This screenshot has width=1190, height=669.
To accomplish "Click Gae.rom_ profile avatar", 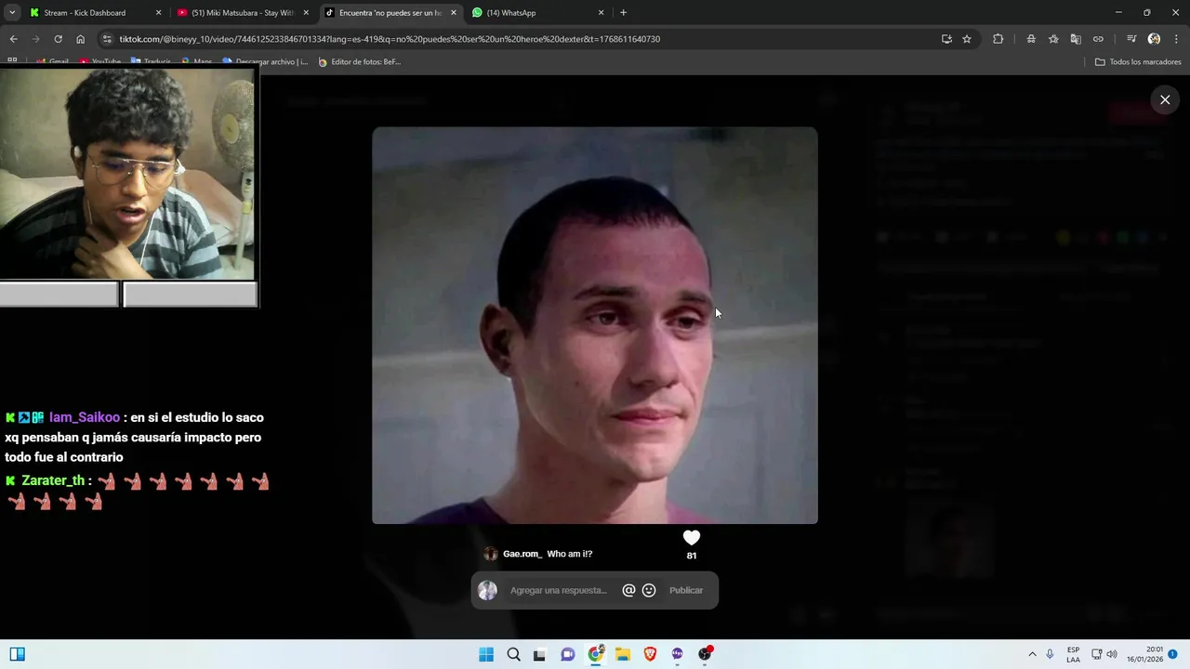I will click(x=491, y=554).
